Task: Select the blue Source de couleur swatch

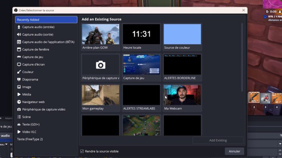Action: [182, 34]
